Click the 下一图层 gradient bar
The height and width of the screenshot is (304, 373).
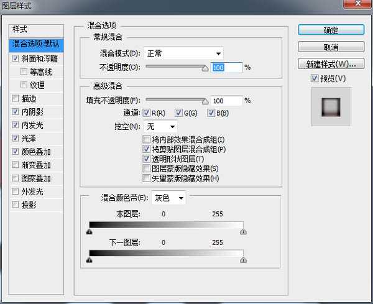tap(166, 253)
